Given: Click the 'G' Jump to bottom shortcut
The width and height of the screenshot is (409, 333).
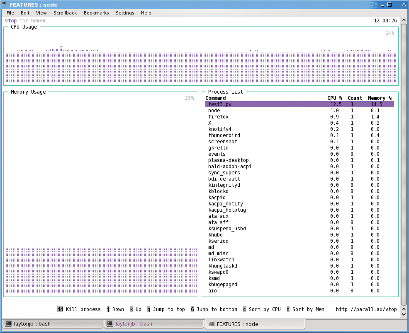Looking at the screenshot, I should (x=214, y=309).
